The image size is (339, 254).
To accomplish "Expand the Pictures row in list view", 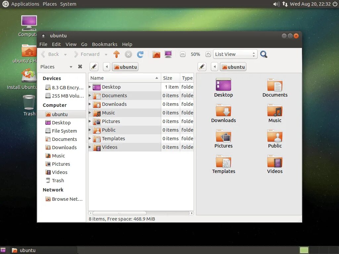I will pos(90,121).
